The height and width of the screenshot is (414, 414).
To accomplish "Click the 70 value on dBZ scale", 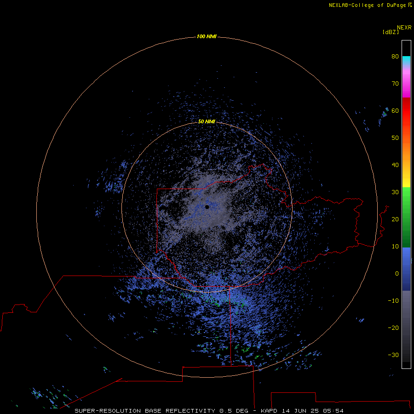I will point(395,83).
